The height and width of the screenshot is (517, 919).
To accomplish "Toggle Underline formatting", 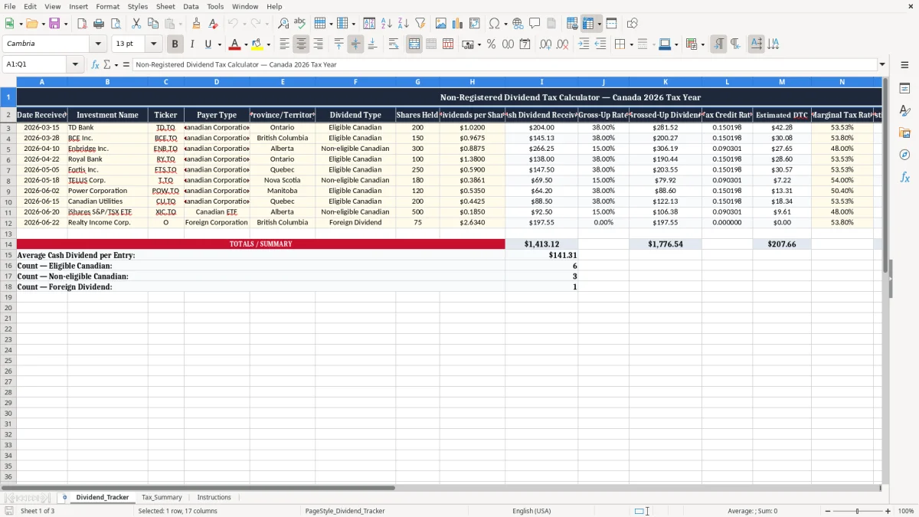I will (x=208, y=44).
